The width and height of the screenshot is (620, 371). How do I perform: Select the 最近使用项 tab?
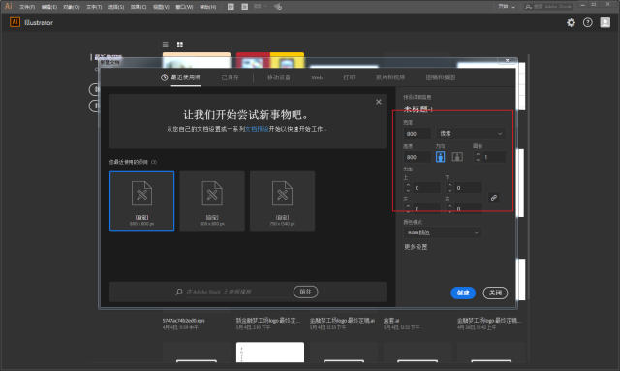[181, 77]
